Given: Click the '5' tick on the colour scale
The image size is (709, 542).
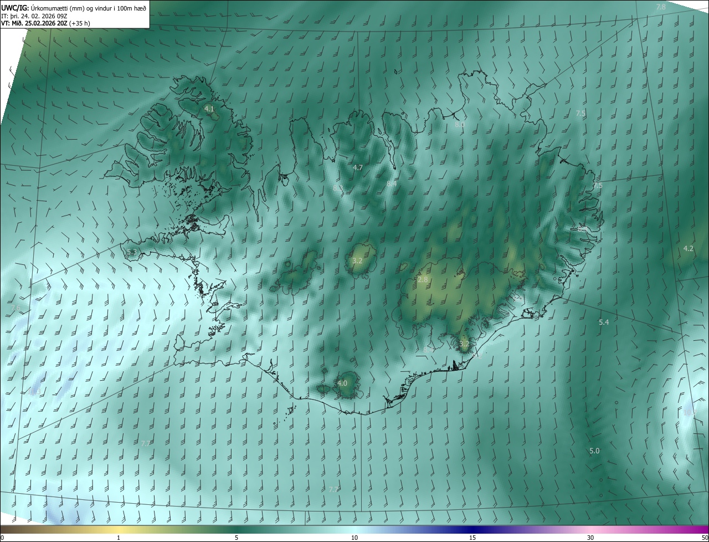Looking at the screenshot, I should pos(237,538).
